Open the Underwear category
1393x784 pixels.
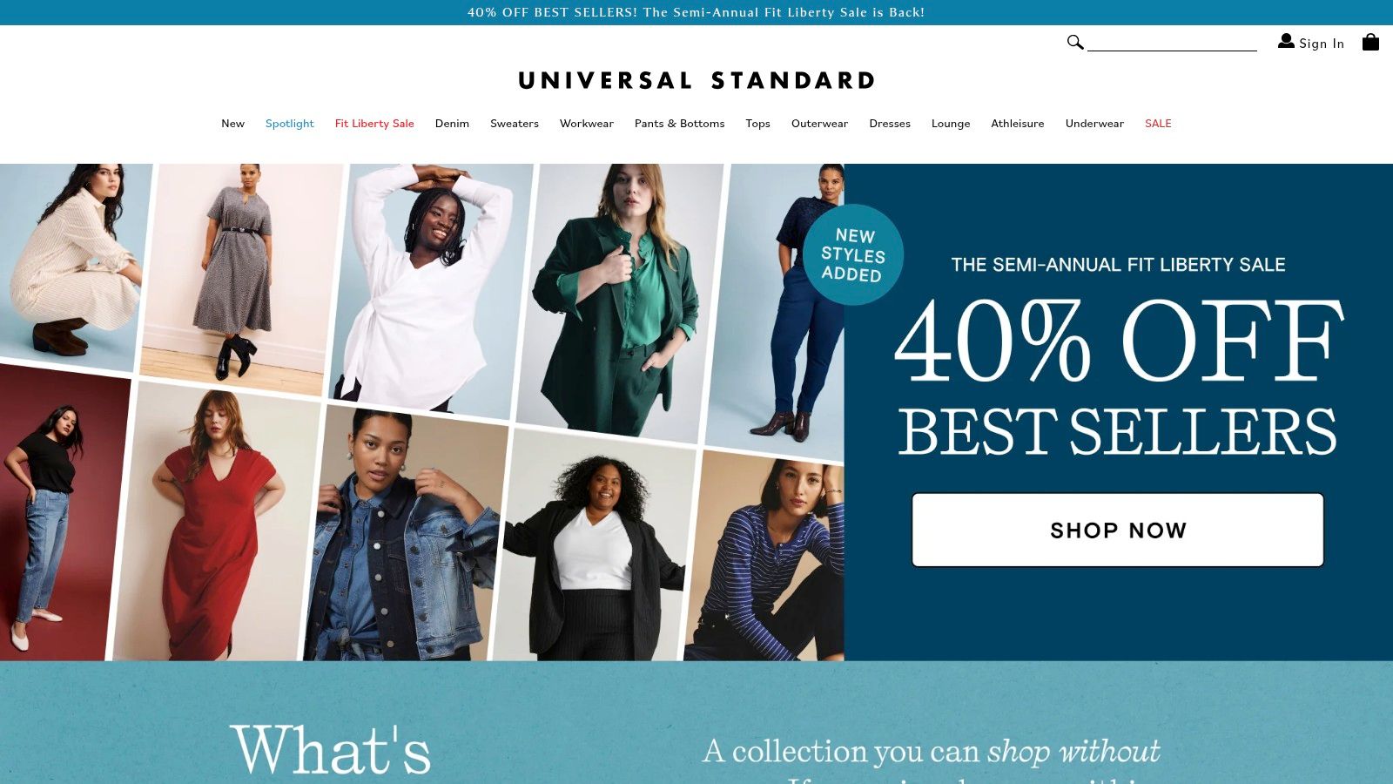(1094, 124)
